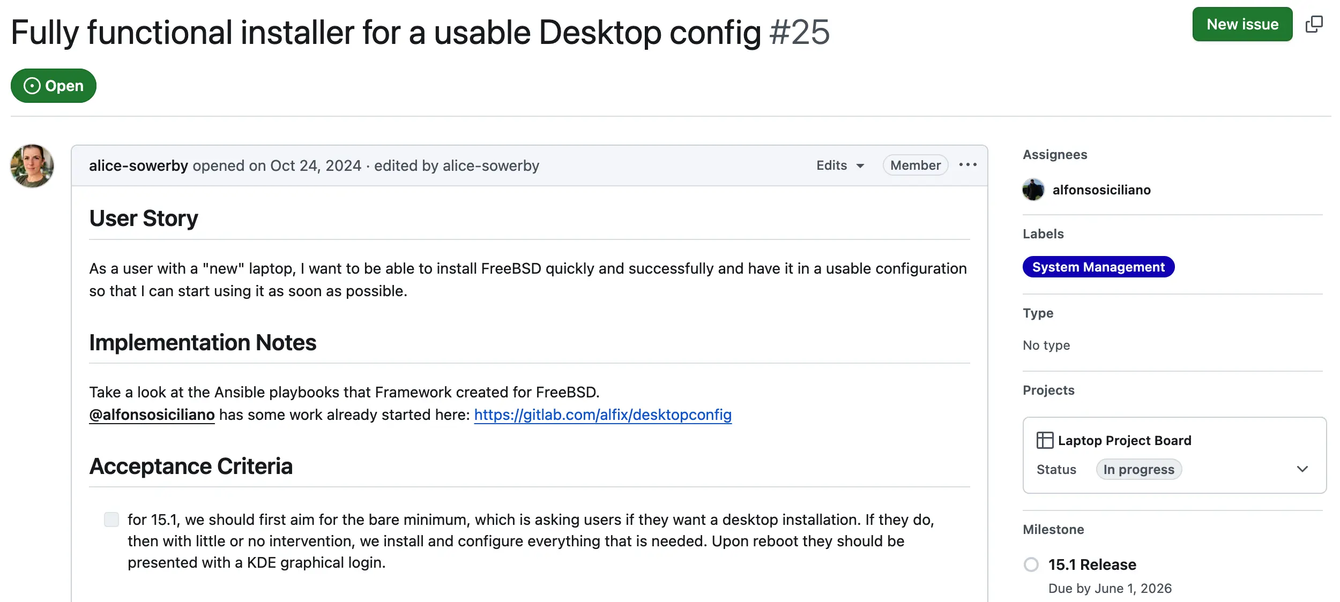Screen dimensions: 1340x602
Task: Click alice-sowerby's profile avatar
Action: pyautogui.click(x=32, y=166)
